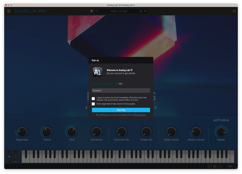The height and width of the screenshot is (174, 242).
Task: Click the undo arrow in bottom bar
Action: 209,166
